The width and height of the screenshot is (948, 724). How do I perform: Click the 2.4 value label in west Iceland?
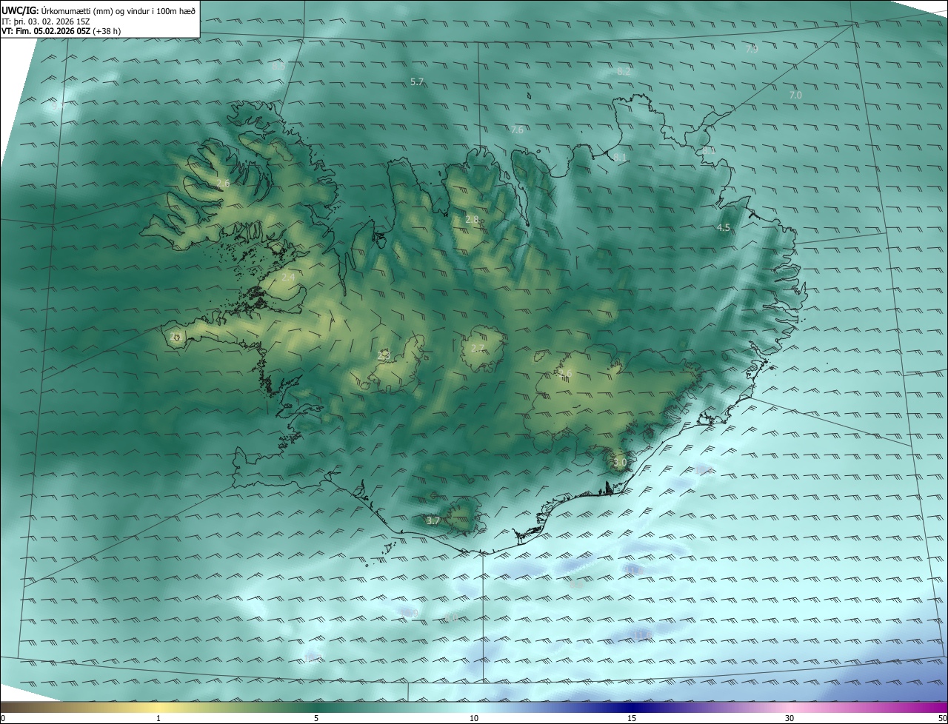coord(288,277)
